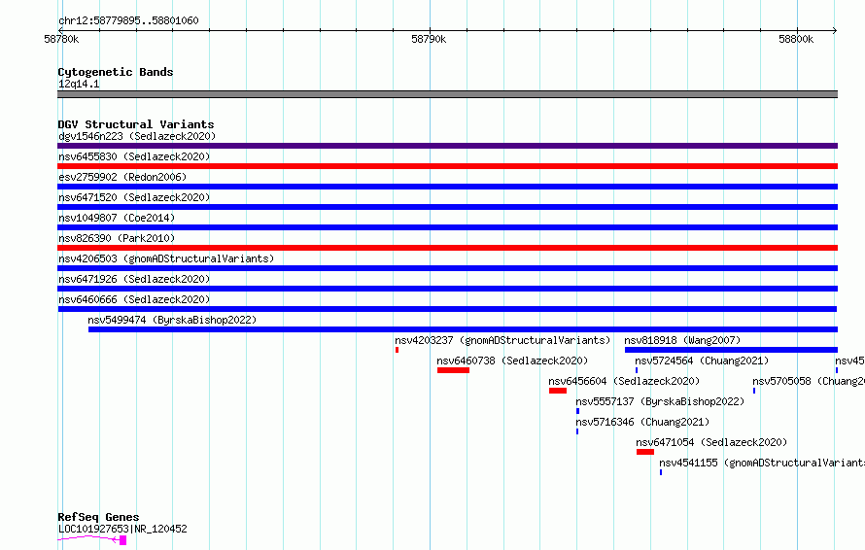Click the small blue nsv5705058 marker
Screen dimensions: 865x550
click(x=754, y=391)
